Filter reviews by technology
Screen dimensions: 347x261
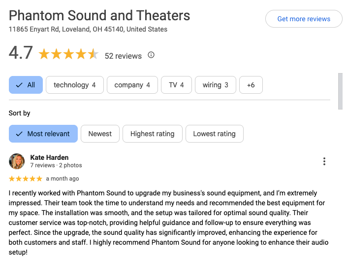75,85
